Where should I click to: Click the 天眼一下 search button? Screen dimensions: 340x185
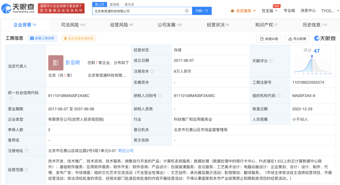pyautogui.click(x=202, y=11)
